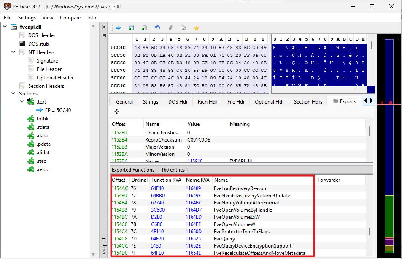This screenshot has height=259, width=402.
Task: Click green section block in file map
Action: [x=389, y=215]
